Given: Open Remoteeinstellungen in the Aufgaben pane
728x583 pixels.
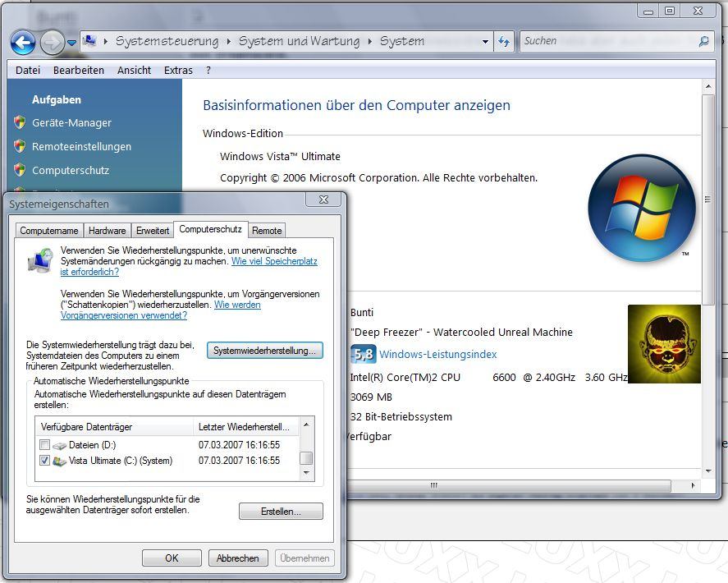Looking at the screenshot, I should [x=82, y=146].
